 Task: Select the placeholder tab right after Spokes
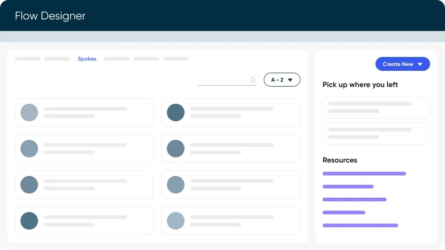[117, 59]
